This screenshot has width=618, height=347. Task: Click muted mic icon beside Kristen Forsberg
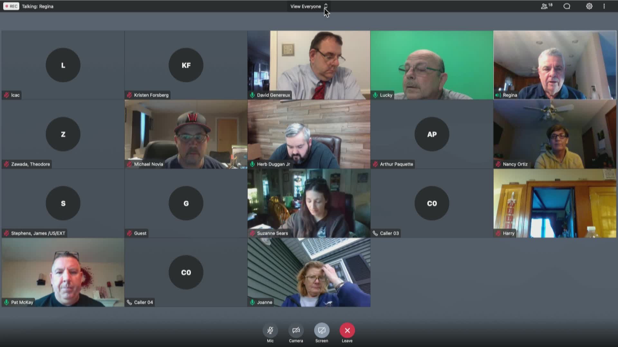click(129, 95)
